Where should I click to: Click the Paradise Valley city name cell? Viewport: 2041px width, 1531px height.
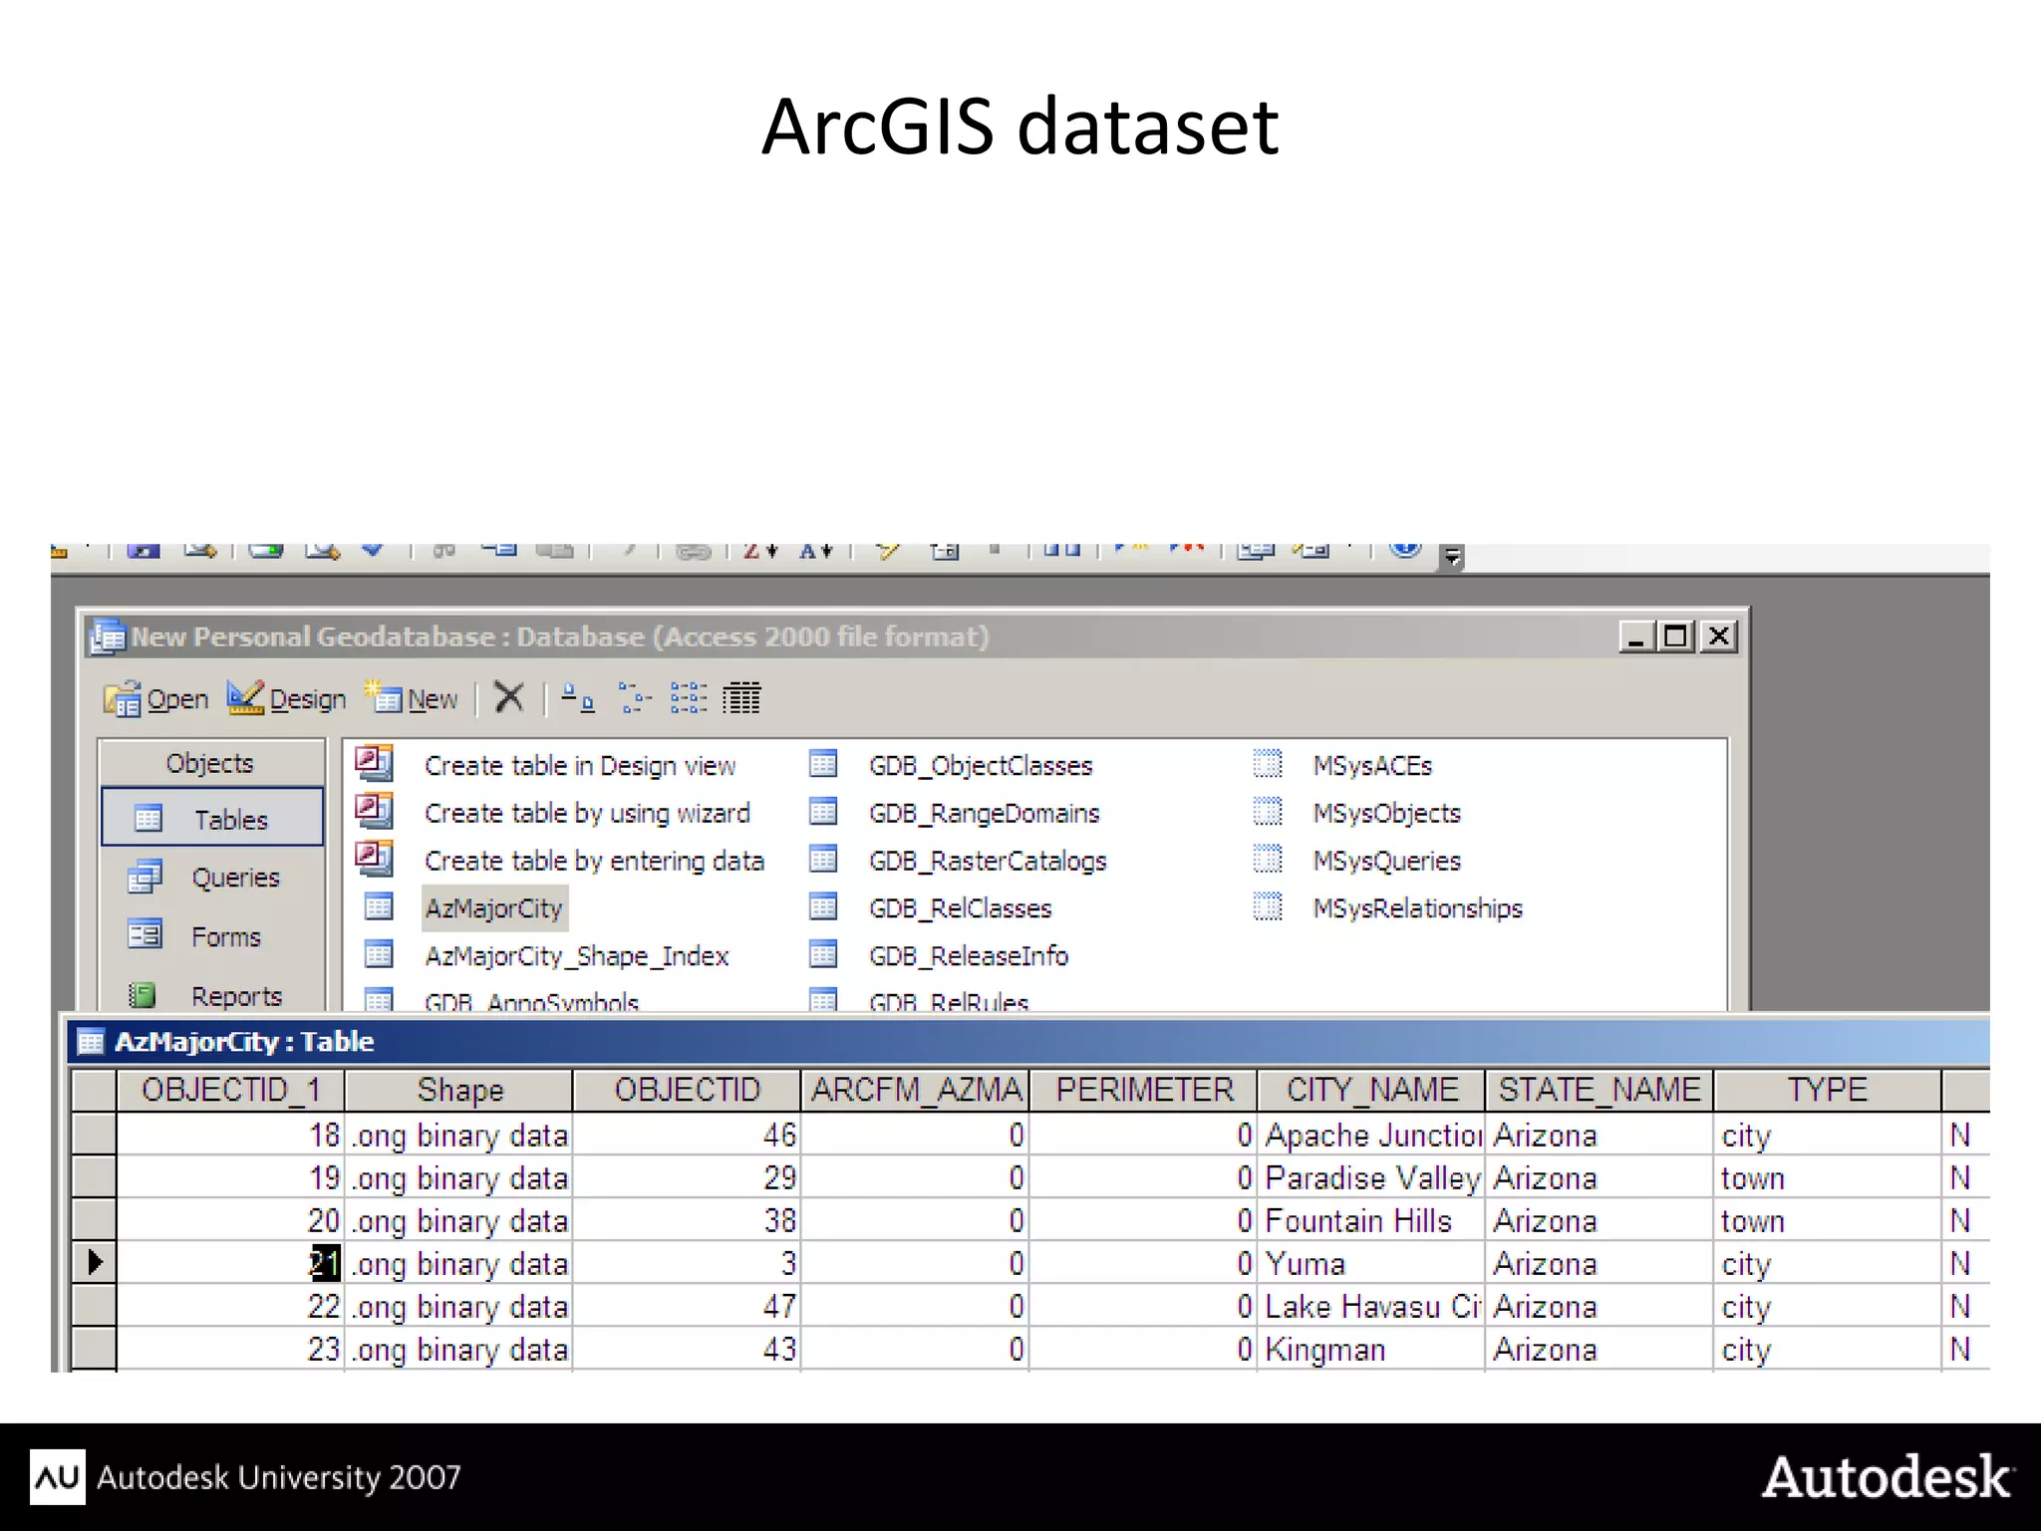tap(1372, 1177)
